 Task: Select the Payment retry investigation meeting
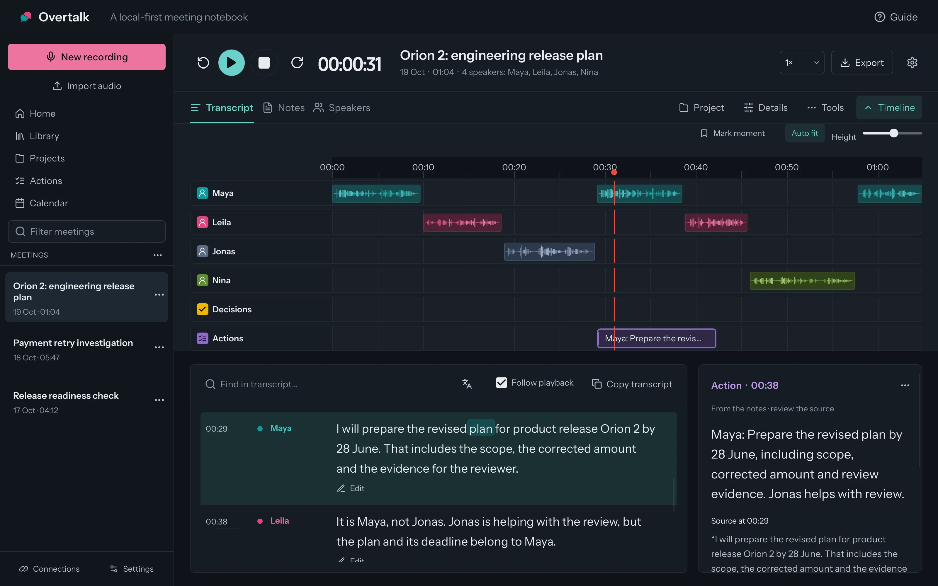[86, 350]
